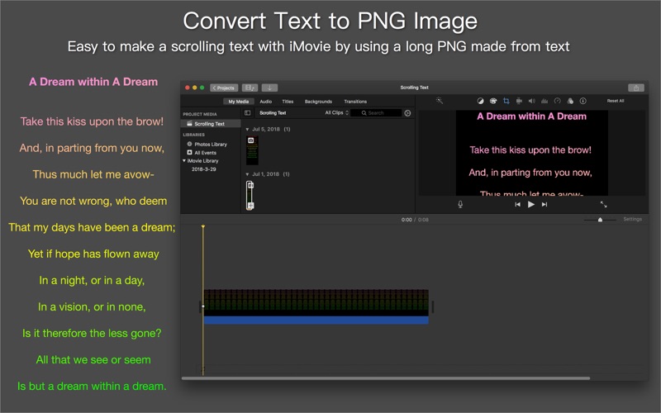
Task: Click the PROJECT MEDIA header
Action: pyautogui.click(x=200, y=114)
